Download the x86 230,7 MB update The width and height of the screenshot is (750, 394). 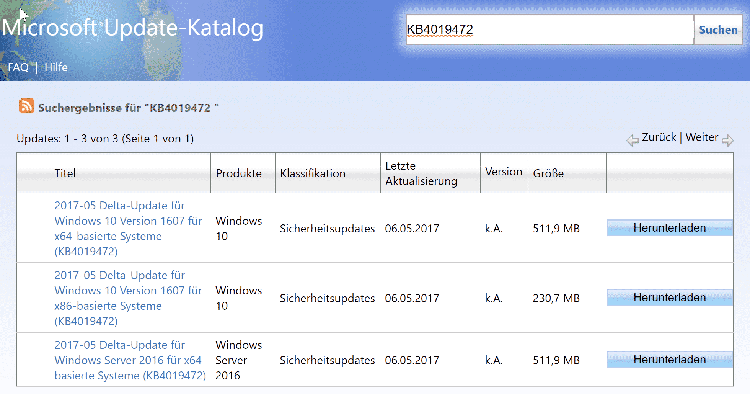[670, 298]
